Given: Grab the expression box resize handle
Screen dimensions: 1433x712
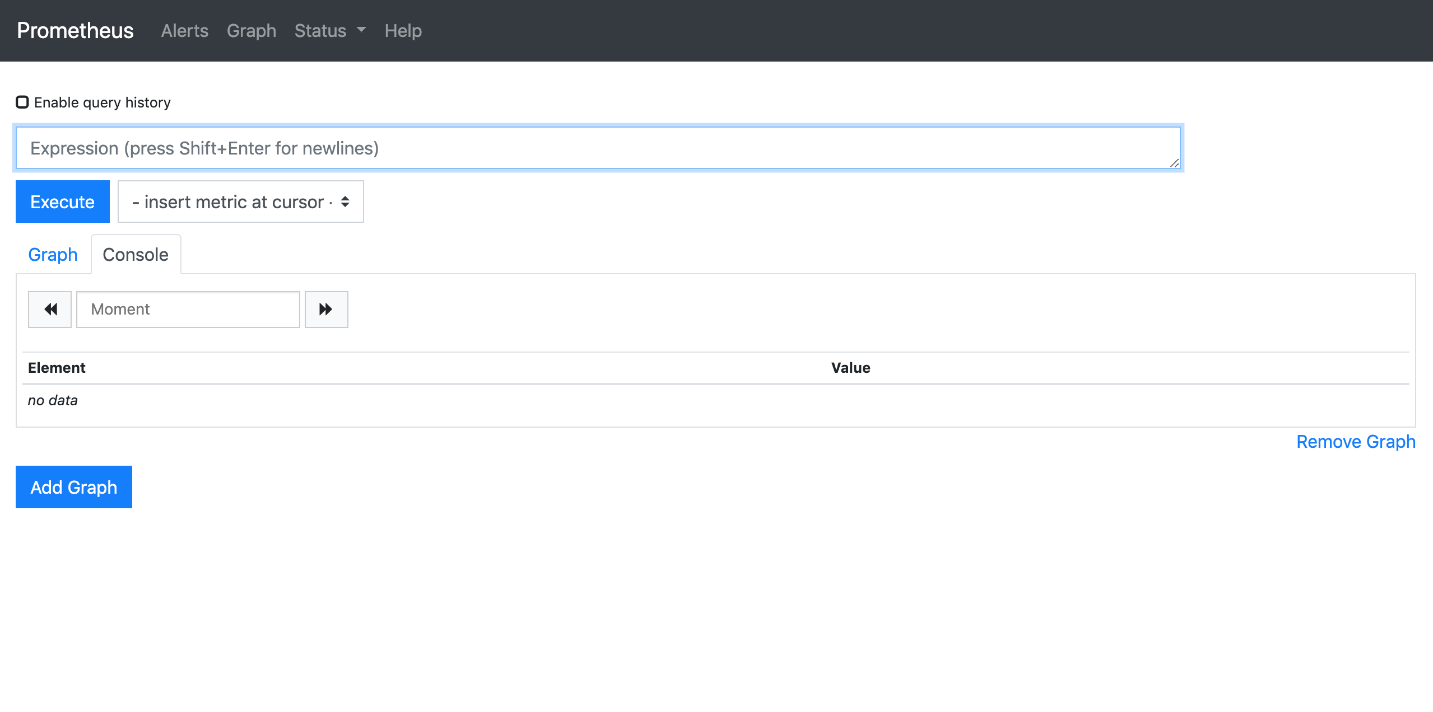Looking at the screenshot, I should coord(1174,163).
